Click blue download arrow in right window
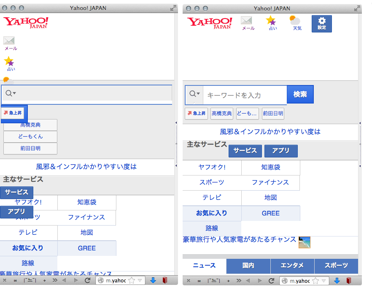This screenshot has height=287, width=372. [x=337, y=281]
